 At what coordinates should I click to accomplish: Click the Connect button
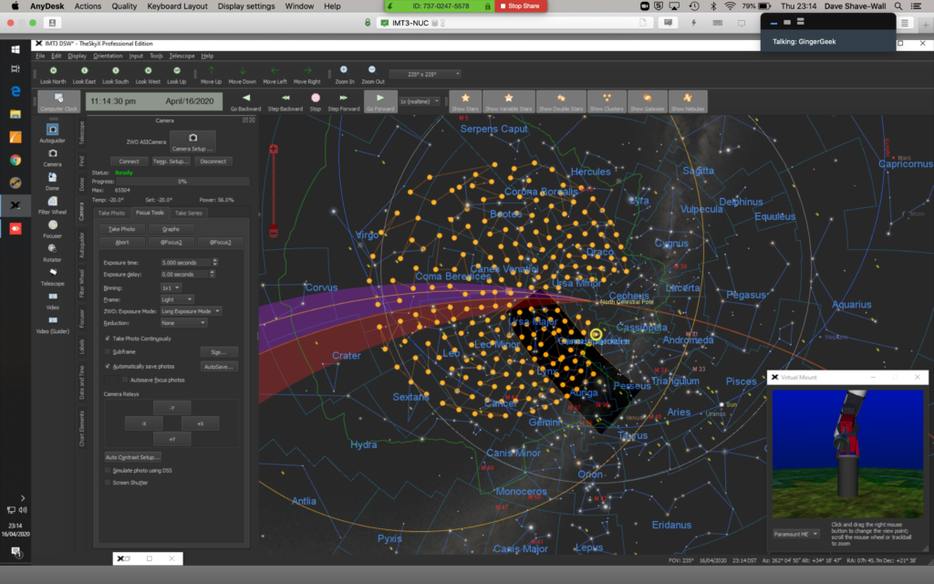coord(129,162)
